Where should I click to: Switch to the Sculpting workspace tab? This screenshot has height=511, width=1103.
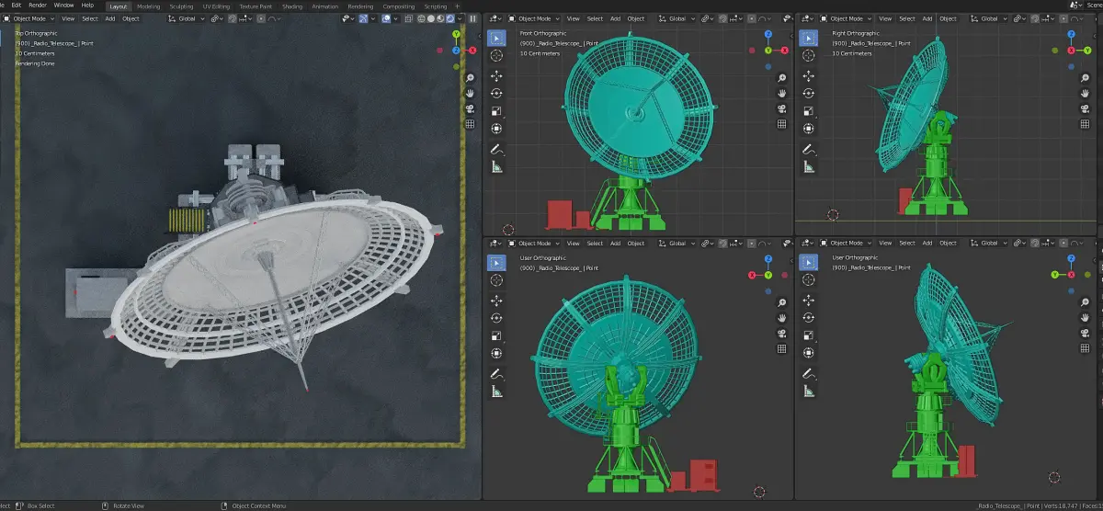[x=181, y=6]
